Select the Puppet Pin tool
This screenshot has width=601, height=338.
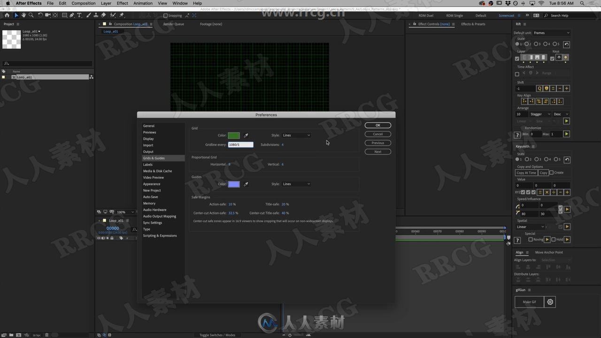click(122, 15)
